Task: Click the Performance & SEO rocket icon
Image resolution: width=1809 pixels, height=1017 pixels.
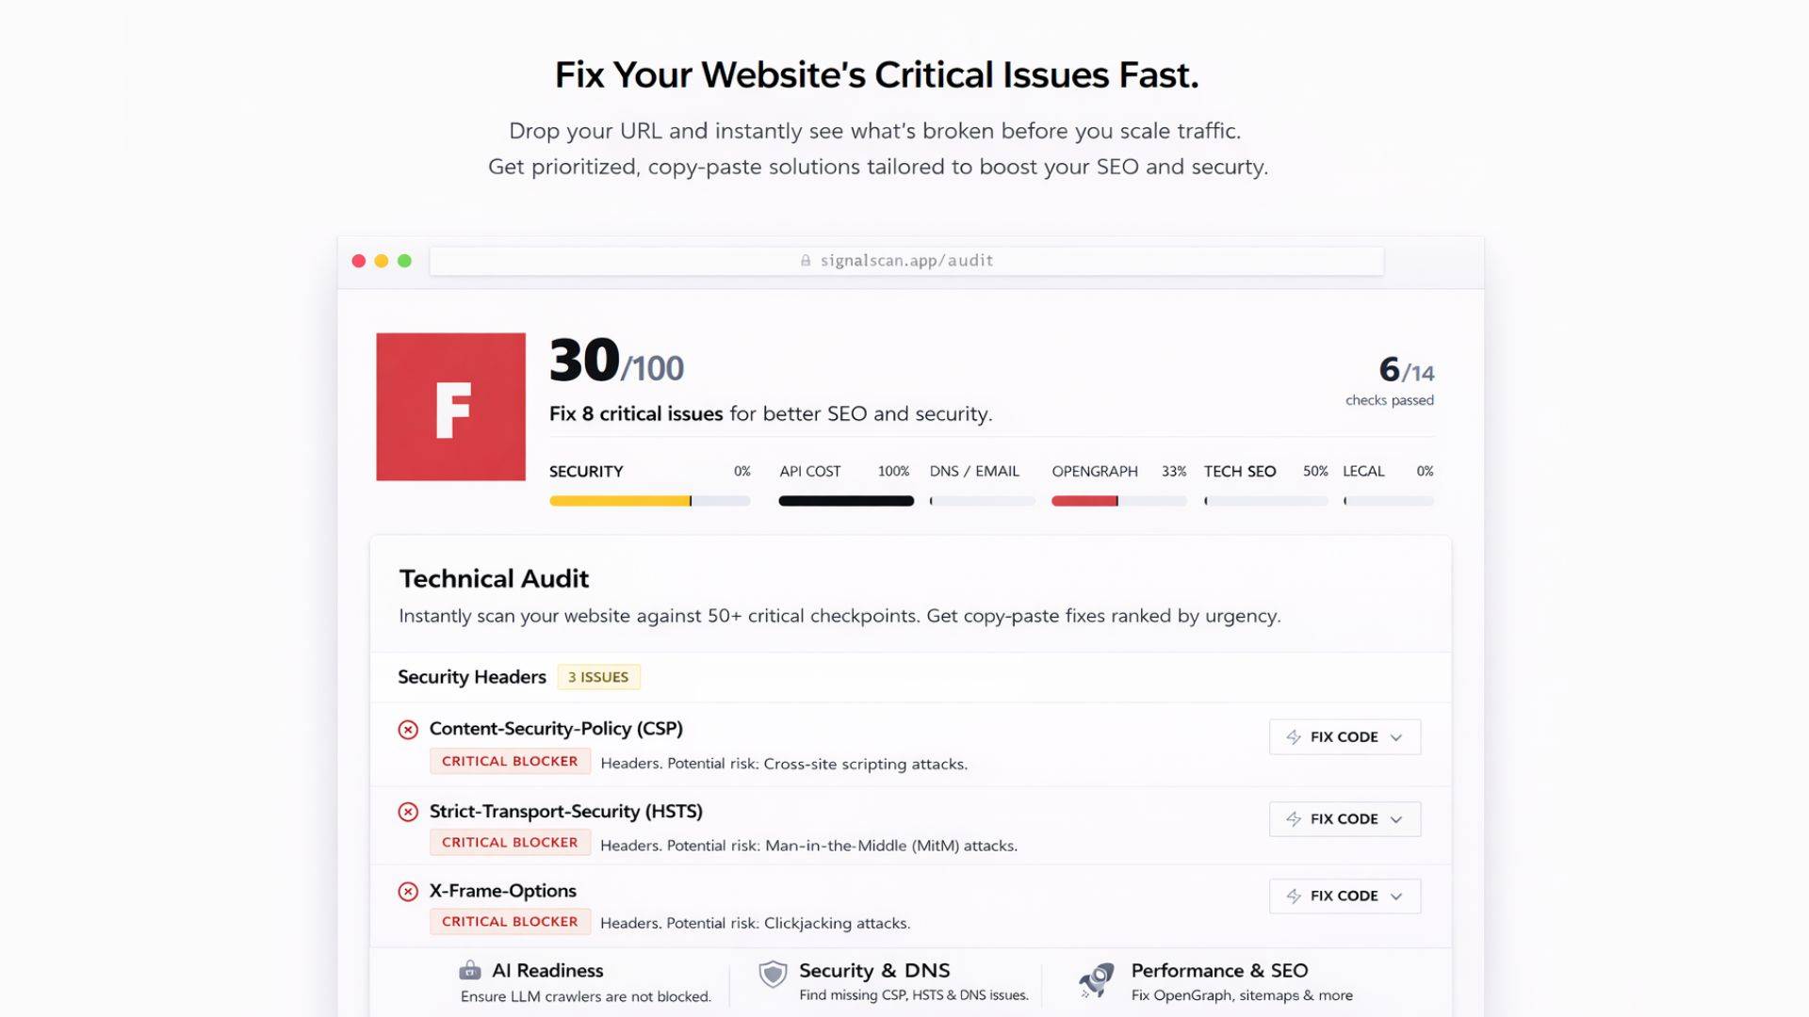Action: pos(1097,979)
